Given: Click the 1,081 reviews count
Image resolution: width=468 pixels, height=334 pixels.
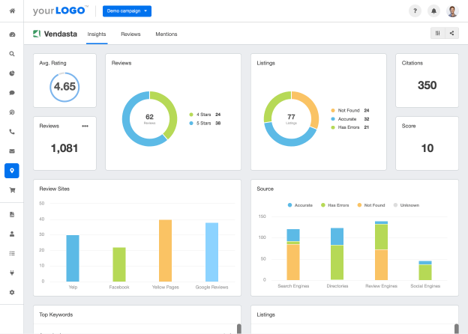Looking at the screenshot, I should point(64,148).
